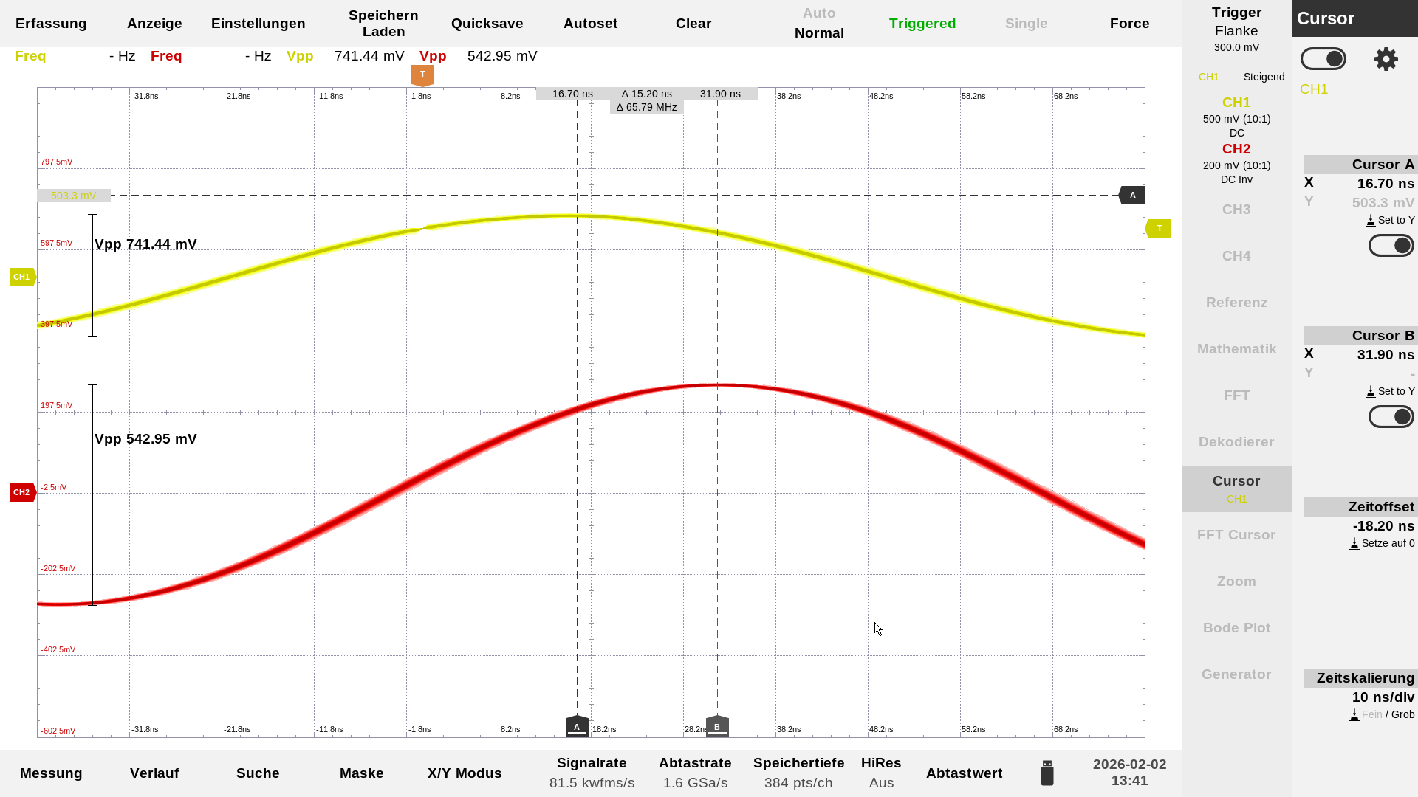
Task: Toggle the Cursor A switch
Action: point(1391,246)
